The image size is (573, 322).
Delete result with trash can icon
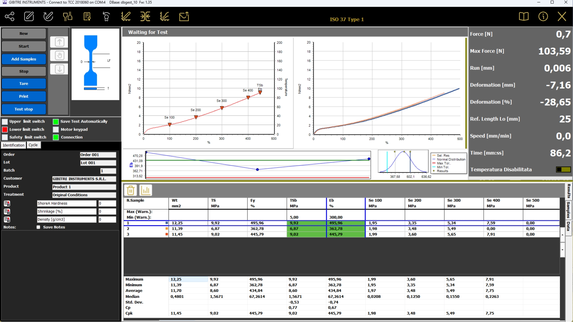[130, 190]
